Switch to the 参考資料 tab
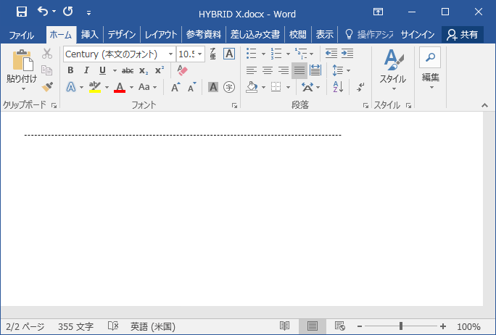Screen dimensions: 496x335 pos(203,35)
